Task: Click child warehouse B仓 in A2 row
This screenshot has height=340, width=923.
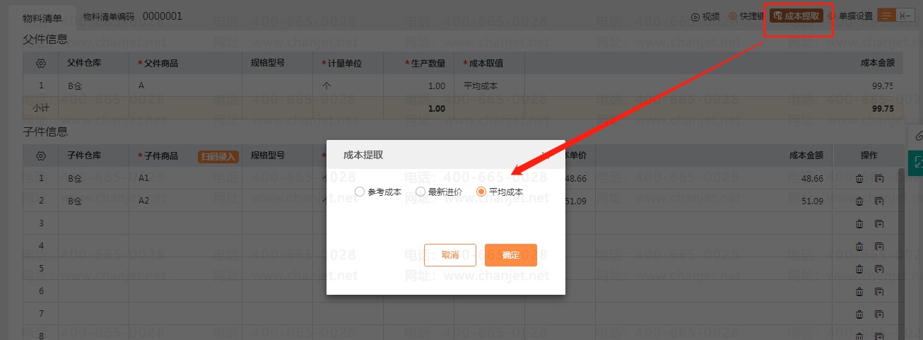Action: pyautogui.click(x=93, y=201)
